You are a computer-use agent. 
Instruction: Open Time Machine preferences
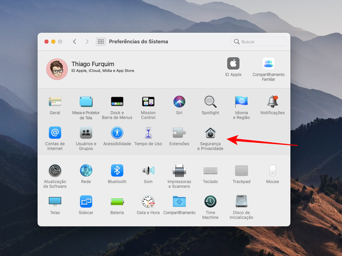(210, 201)
